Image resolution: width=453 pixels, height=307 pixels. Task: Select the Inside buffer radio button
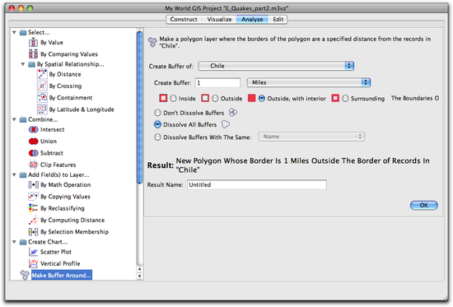click(x=173, y=99)
